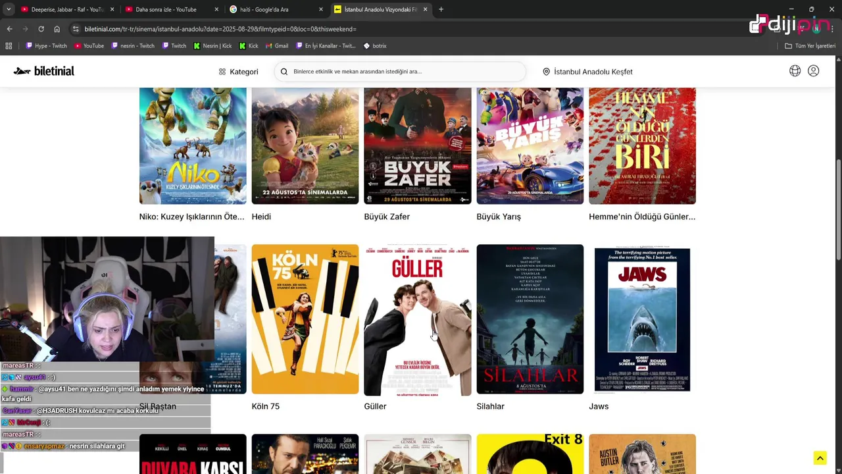Open Hemme'nin Öldüğü Günlerden Biri poster
Screen dimensions: 842x474
642,145
